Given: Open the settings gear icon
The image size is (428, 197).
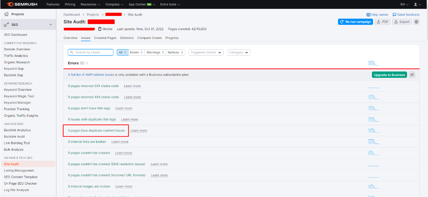Looking at the screenshot, I should [416, 22].
